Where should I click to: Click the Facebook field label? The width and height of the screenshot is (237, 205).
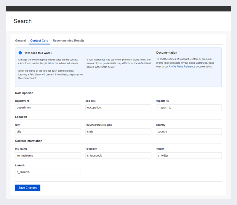(x=91, y=149)
